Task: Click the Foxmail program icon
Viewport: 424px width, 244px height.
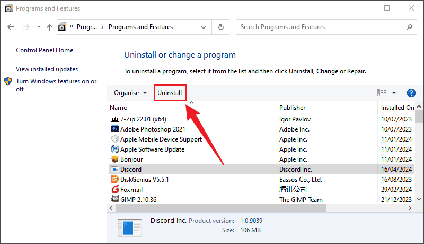Action: 115,189
